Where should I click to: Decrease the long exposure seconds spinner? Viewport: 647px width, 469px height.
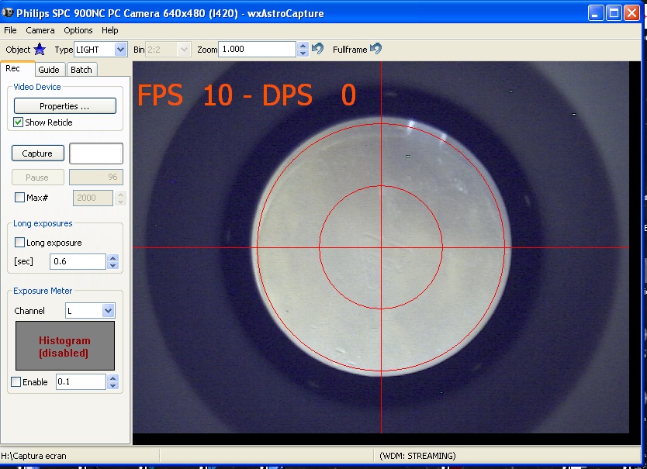pos(113,265)
